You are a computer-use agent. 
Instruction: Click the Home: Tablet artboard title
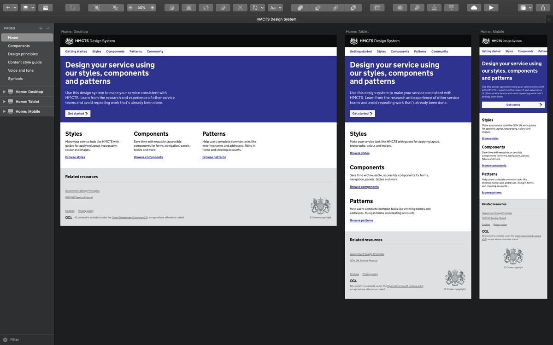(357, 32)
